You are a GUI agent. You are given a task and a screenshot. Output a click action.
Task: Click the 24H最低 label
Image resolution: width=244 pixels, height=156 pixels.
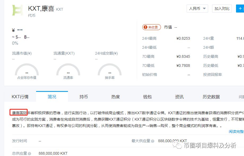149,47
